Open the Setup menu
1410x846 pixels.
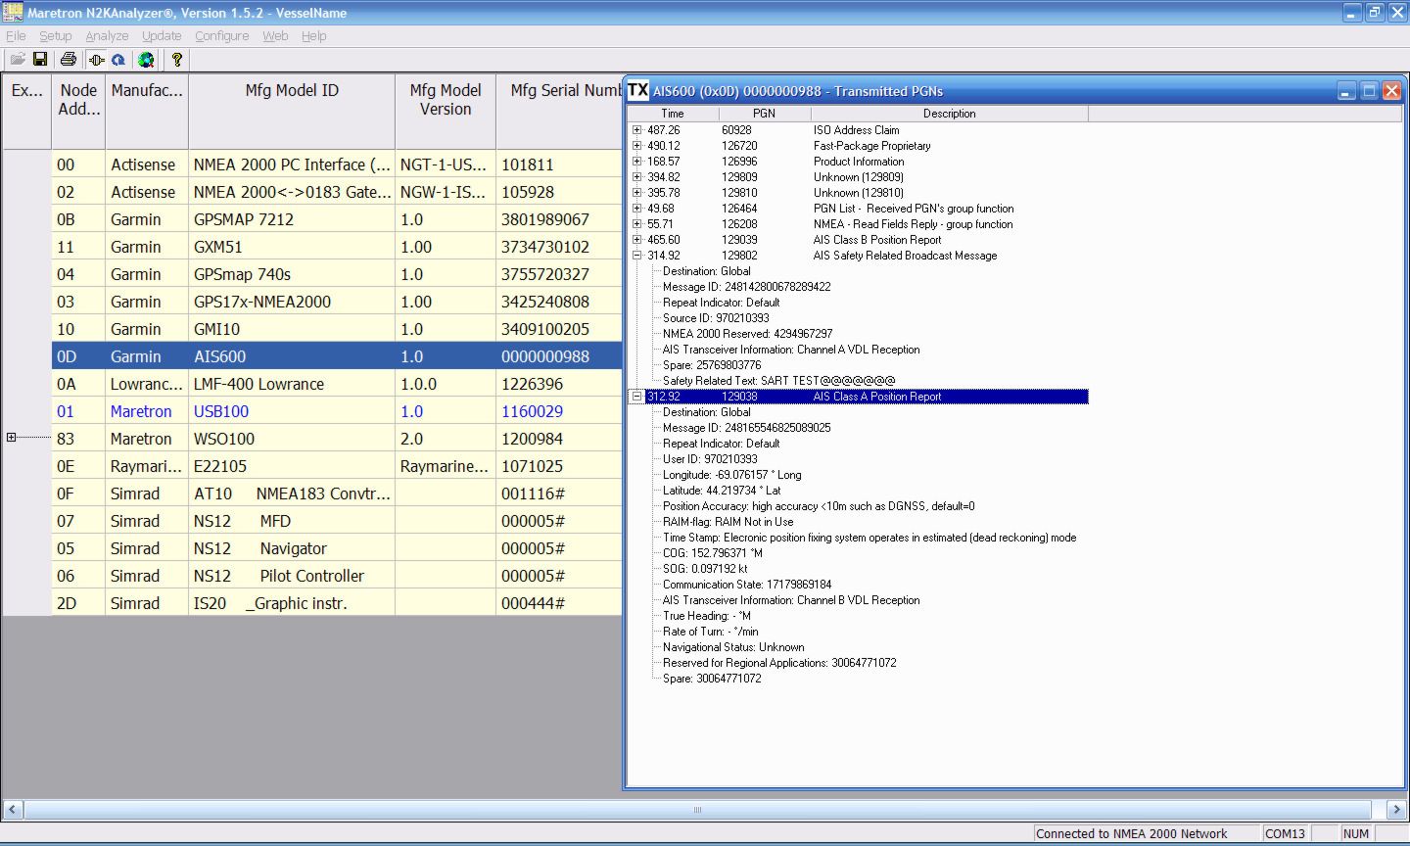pyautogui.click(x=56, y=36)
